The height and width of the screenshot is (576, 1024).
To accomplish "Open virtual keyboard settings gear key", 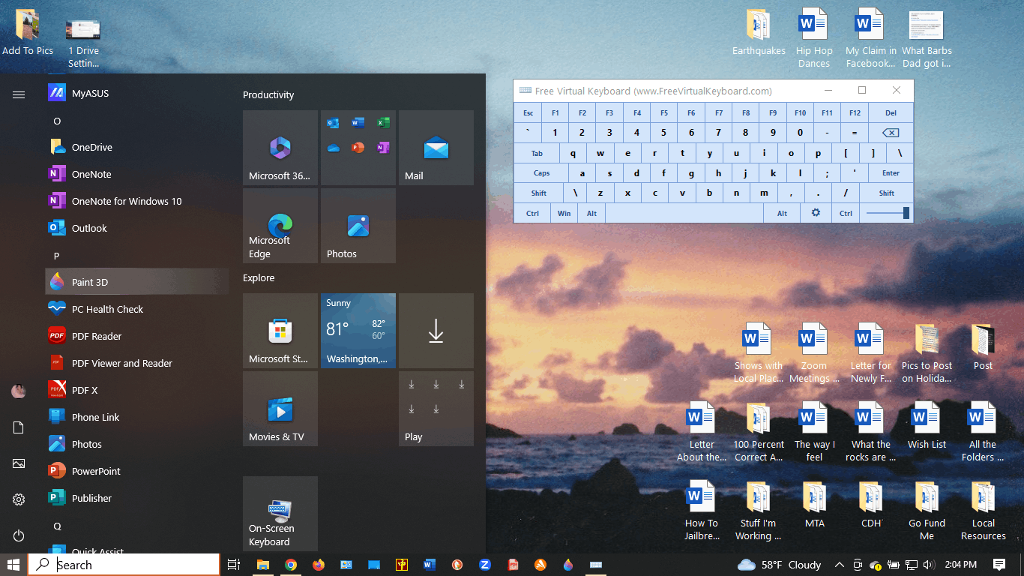I will coord(816,213).
